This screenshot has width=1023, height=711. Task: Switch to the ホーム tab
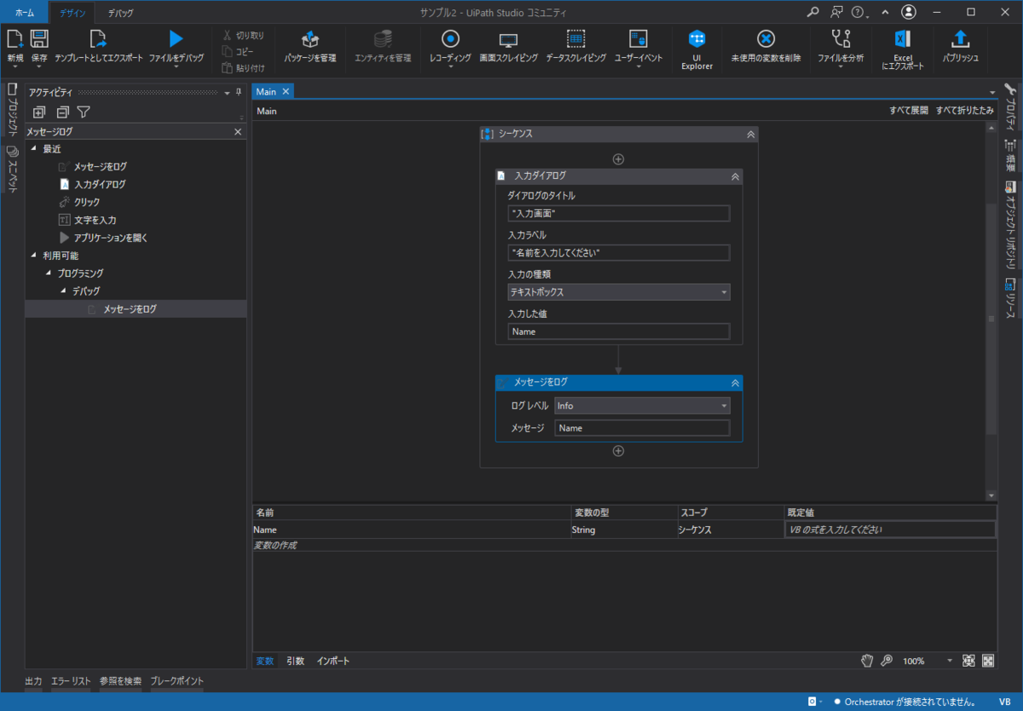pos(25,13)
